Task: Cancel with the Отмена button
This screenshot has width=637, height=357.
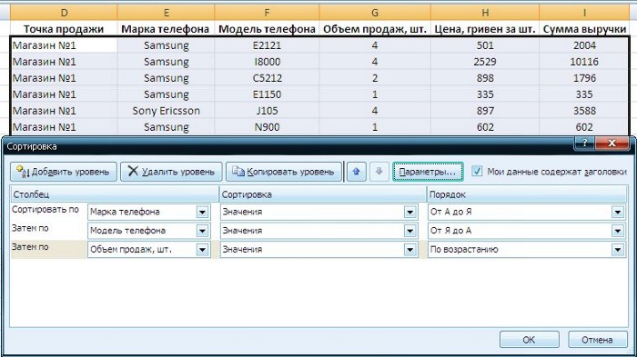Action: click(x=597, y=340)
